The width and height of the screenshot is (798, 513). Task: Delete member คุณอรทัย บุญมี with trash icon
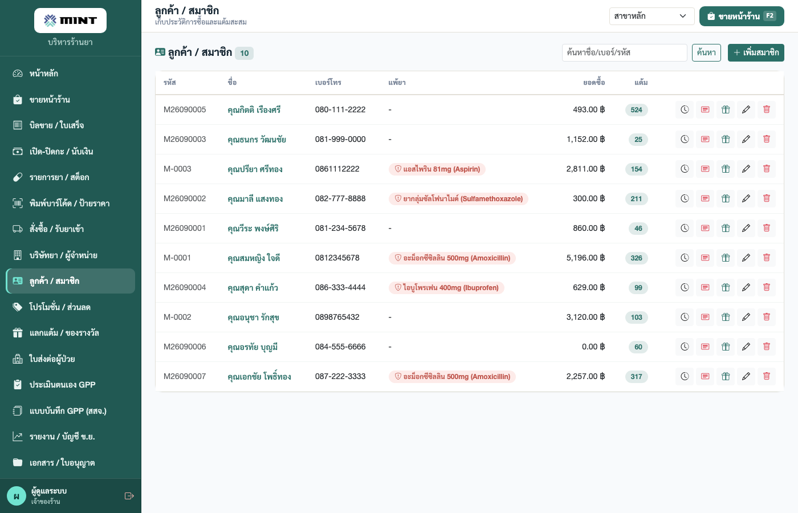(x=767, y=347)
